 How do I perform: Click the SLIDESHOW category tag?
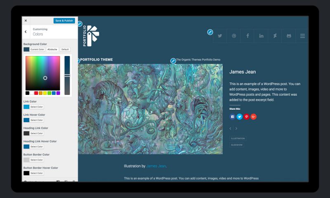[x=237, y=145]
